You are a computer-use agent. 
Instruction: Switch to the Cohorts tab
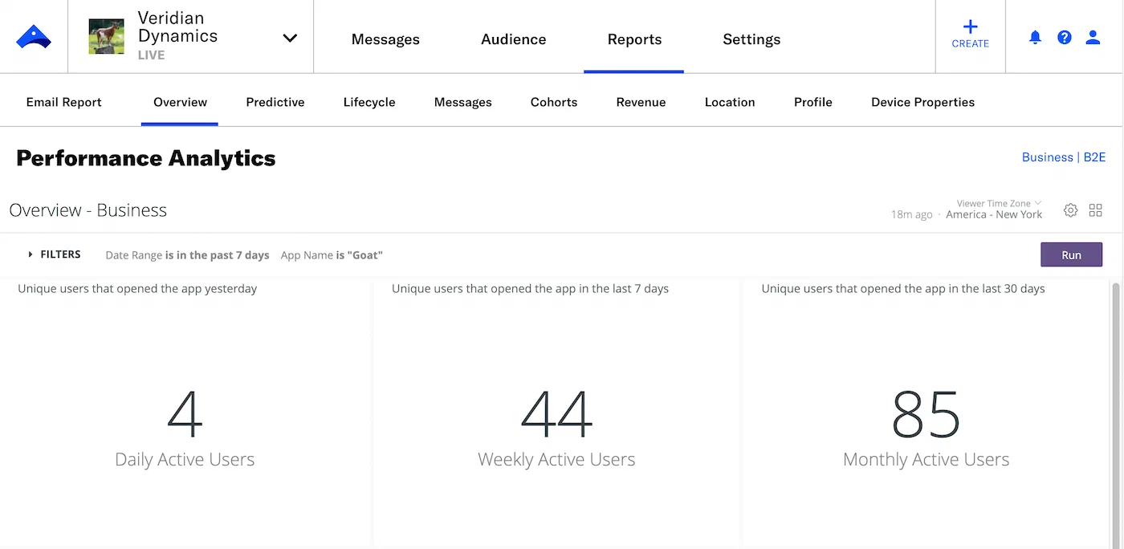click(x=553, y=102)
